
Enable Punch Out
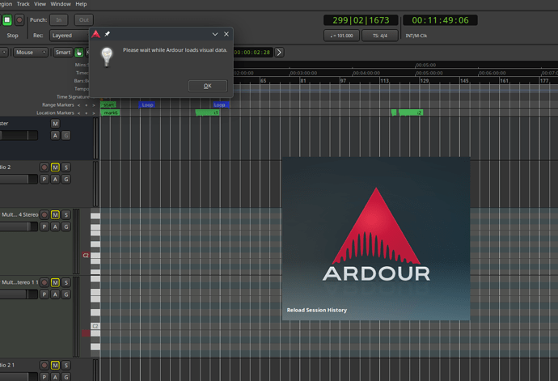click(x=83, y=20)
